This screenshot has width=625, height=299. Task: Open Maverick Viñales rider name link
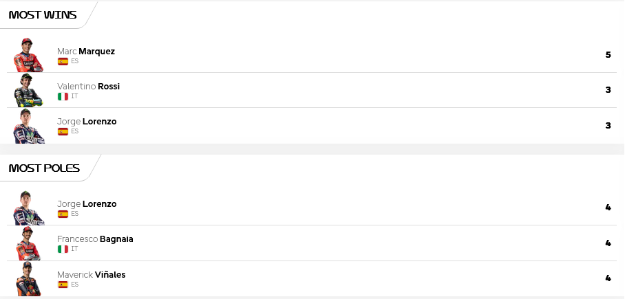92,275
